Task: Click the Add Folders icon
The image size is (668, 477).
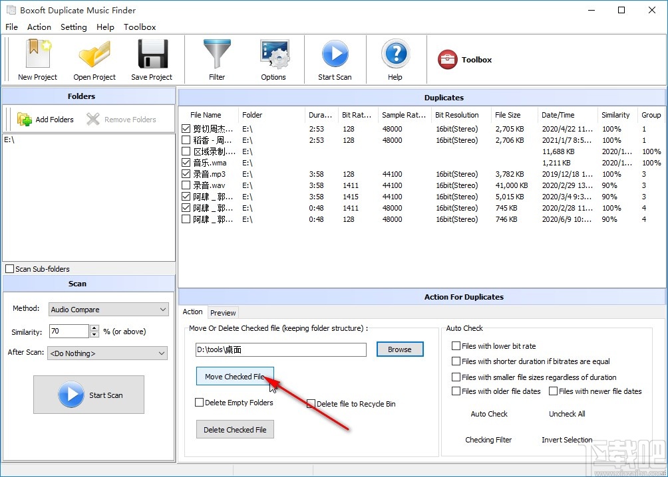Action: pyautogui.click(x=24, y=119)
